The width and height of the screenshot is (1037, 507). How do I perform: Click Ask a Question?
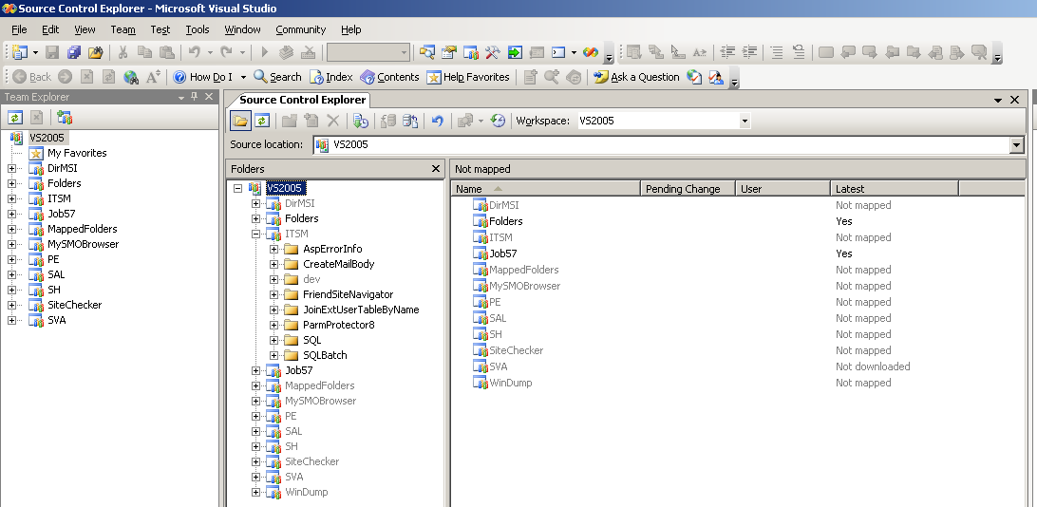[x=636, y=77]
